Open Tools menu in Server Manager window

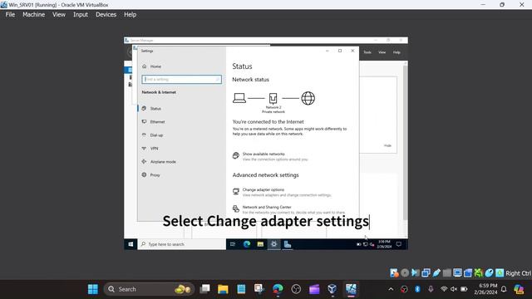(367, 52)
